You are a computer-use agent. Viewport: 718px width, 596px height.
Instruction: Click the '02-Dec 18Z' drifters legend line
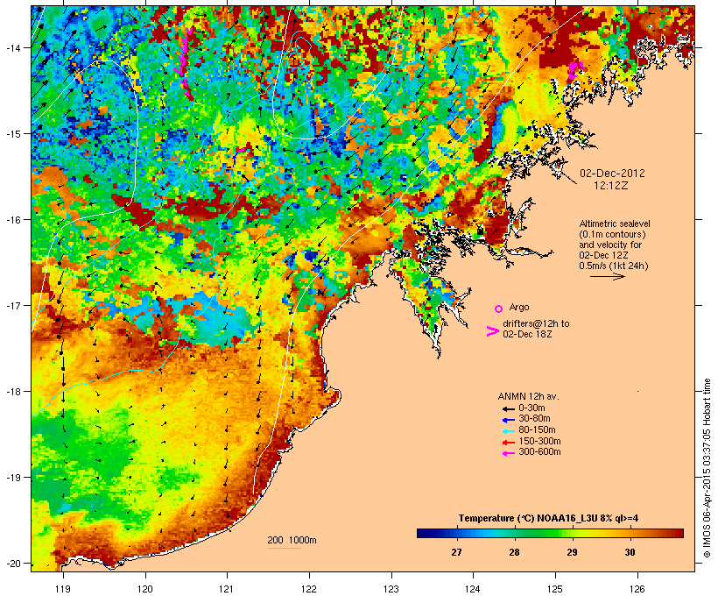(x=527, y=334)
